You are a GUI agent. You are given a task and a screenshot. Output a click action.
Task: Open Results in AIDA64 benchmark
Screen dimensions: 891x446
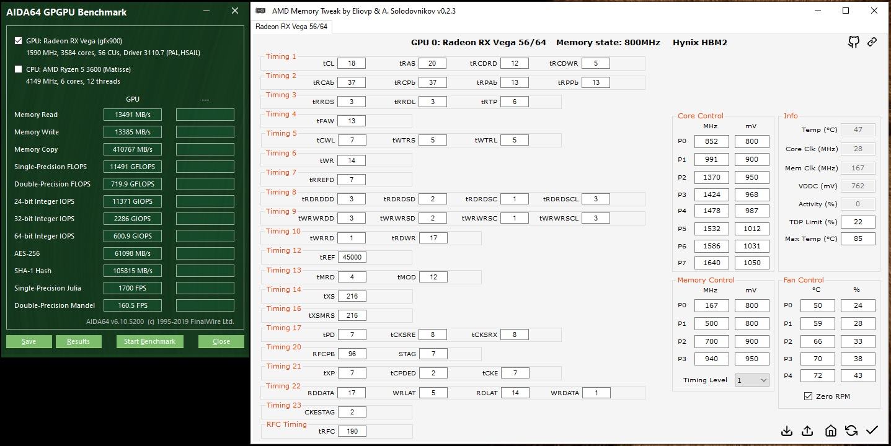coord(78,341)
